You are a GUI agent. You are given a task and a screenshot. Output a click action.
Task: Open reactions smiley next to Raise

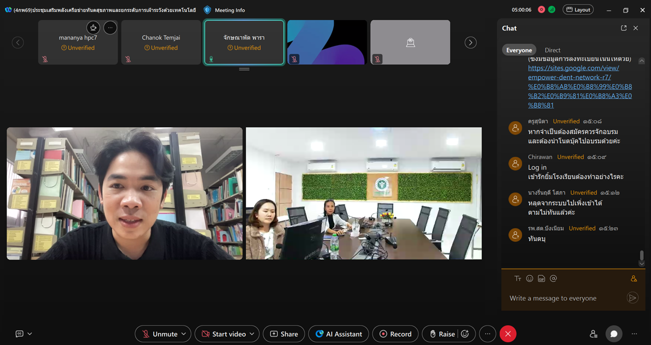click(464, 334)
